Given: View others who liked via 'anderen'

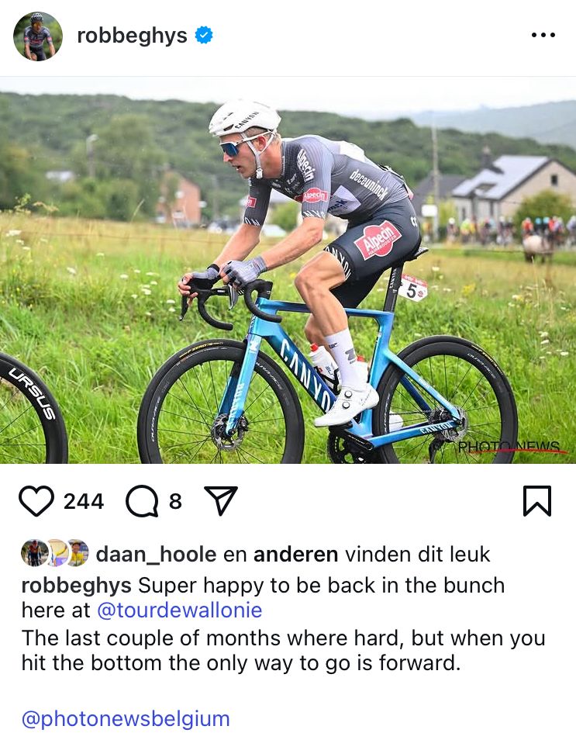Looking at the screenshot, I should (x=295, y=555).
